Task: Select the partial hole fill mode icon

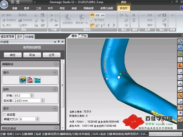Action: pos(97,25)
